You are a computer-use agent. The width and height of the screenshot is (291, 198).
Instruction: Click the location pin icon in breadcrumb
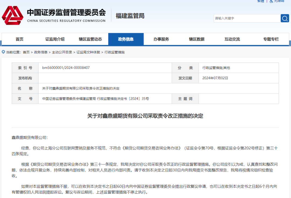pos(4,52)
